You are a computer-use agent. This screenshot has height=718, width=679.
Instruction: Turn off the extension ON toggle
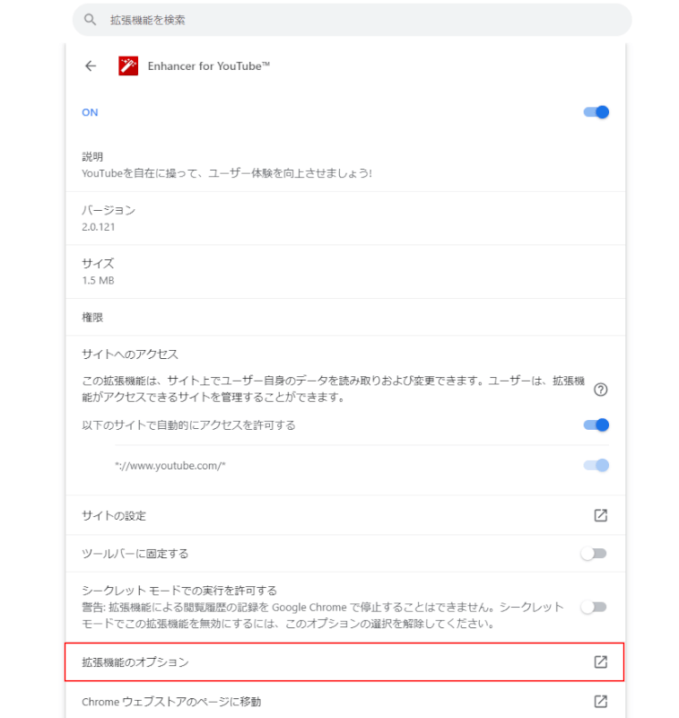tap(596, 112)
